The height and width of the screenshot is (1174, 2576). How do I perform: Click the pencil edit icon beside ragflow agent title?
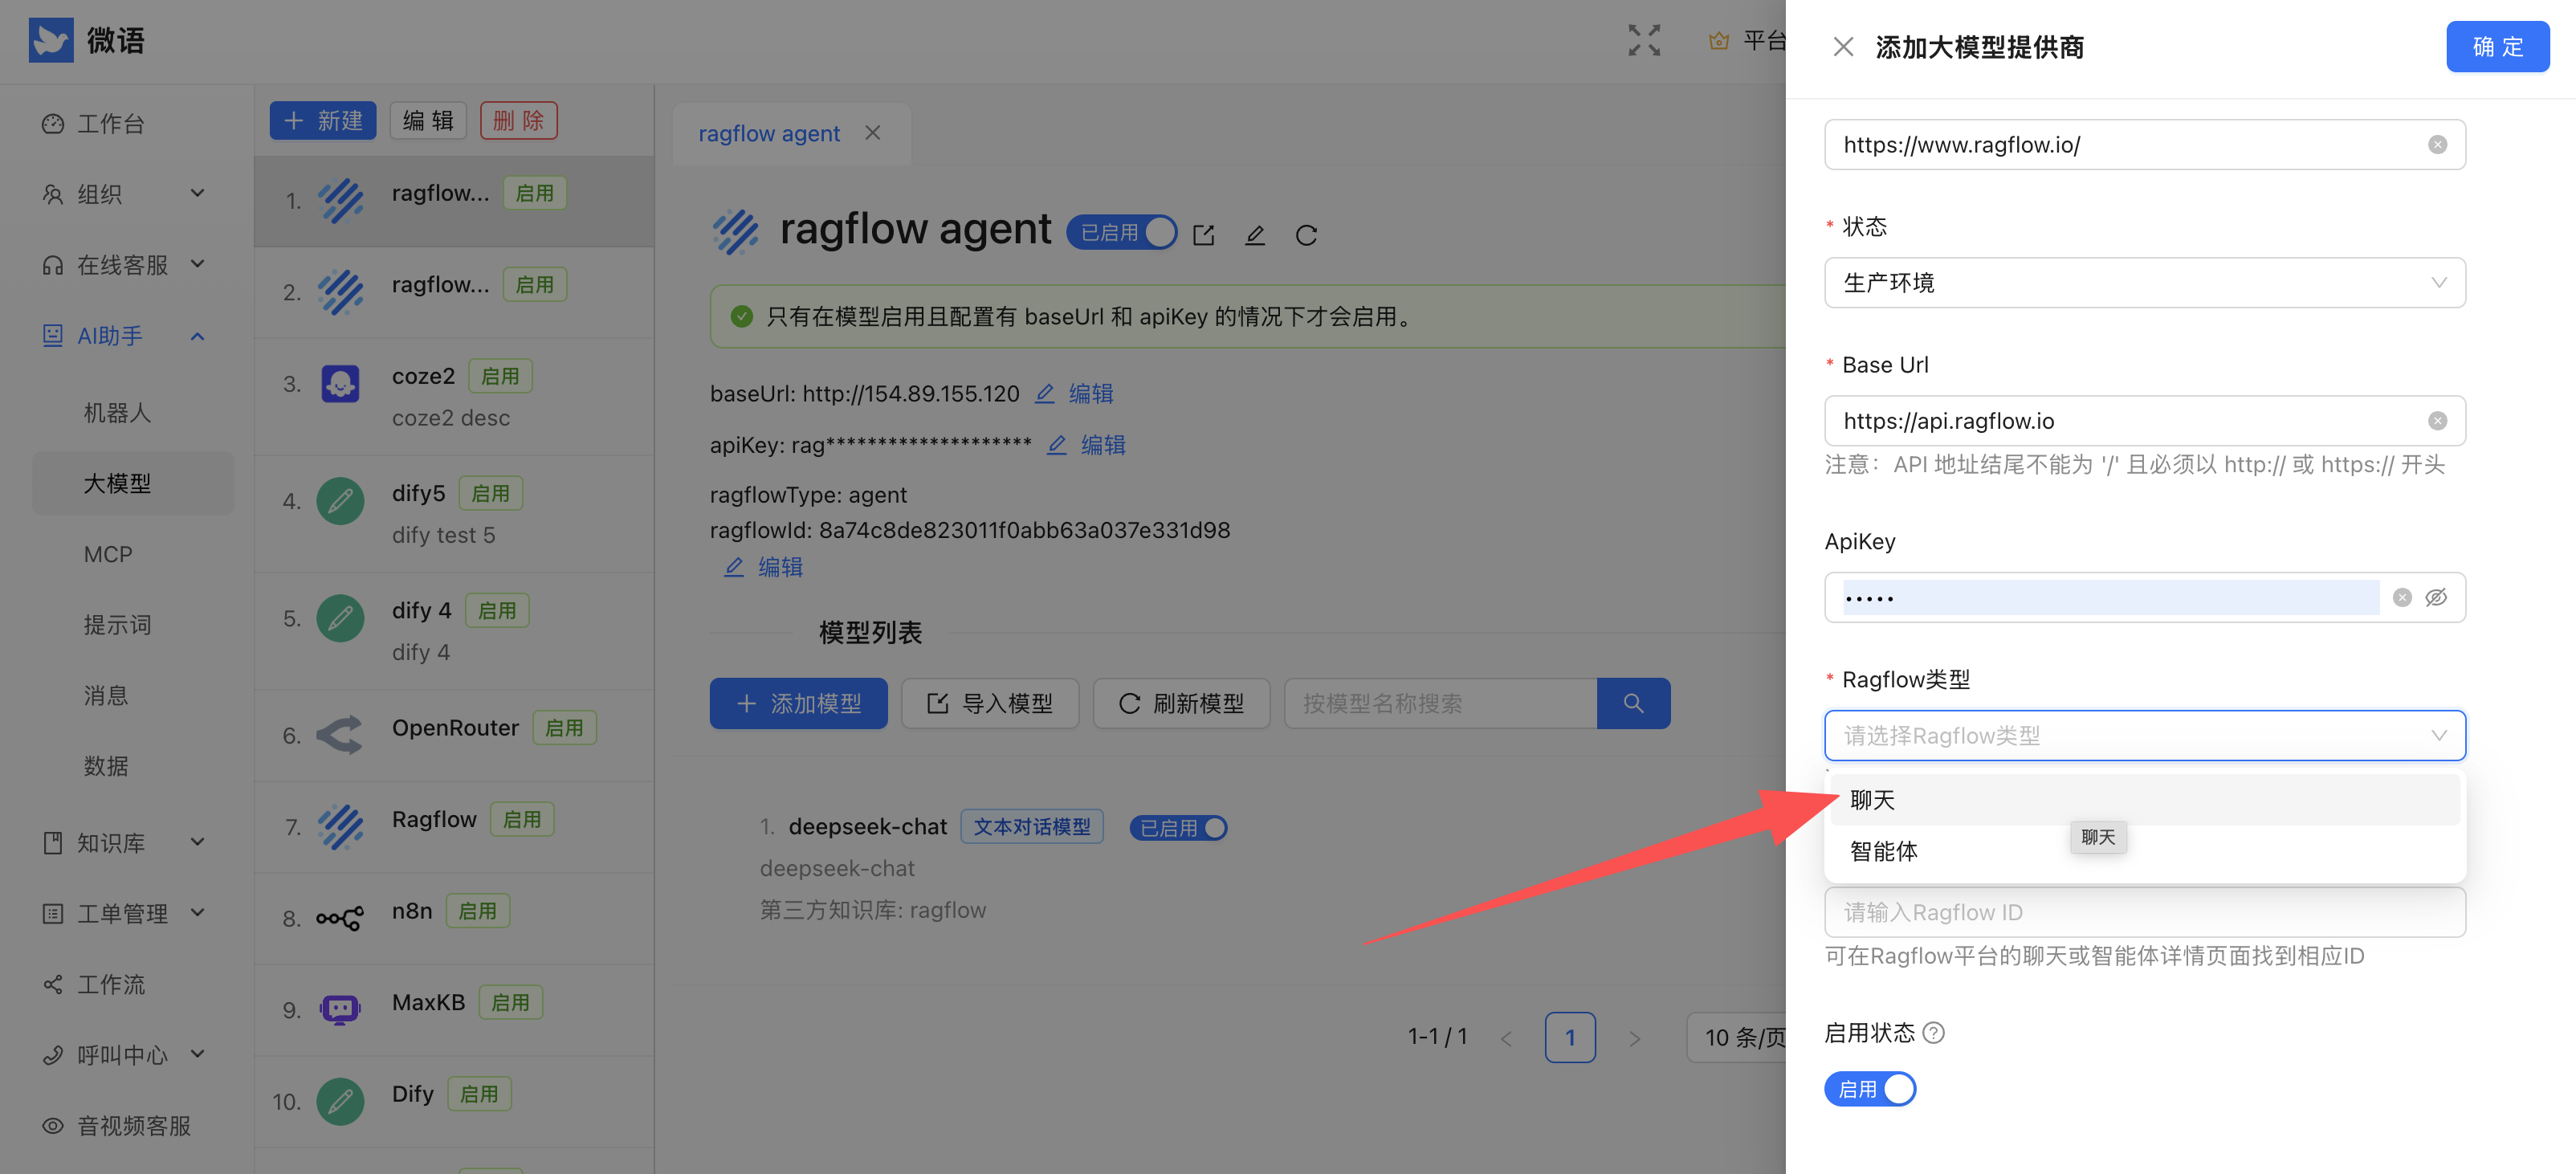[1254, 235]
